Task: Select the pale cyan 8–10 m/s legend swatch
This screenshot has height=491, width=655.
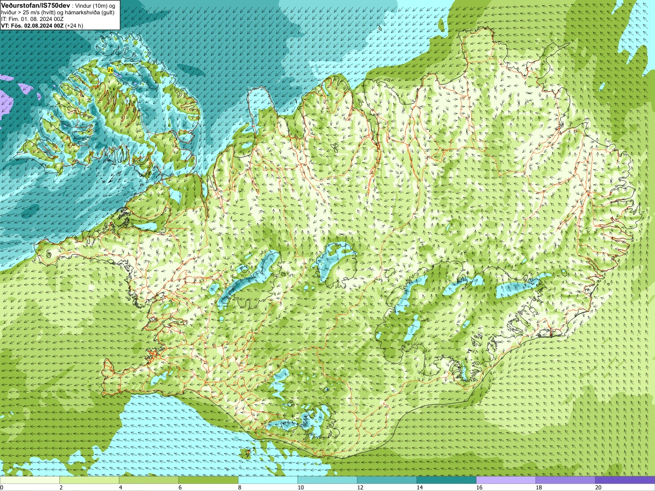Action: [x=268, y=480]
